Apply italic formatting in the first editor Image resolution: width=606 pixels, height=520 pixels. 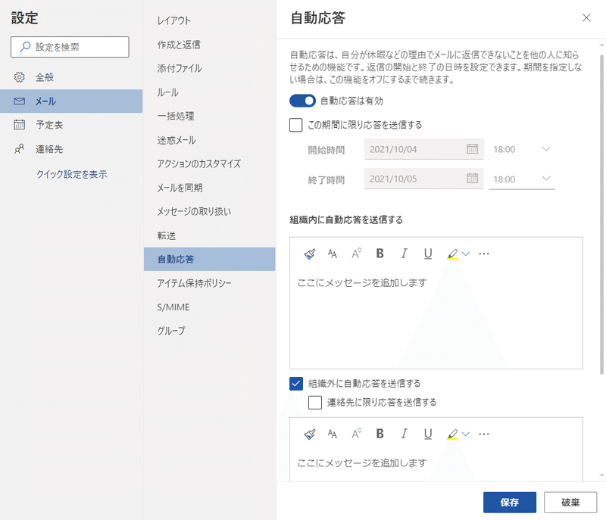[404, 254]
